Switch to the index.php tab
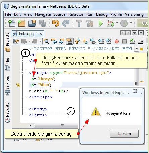149x153 pixels. [27, 34]
